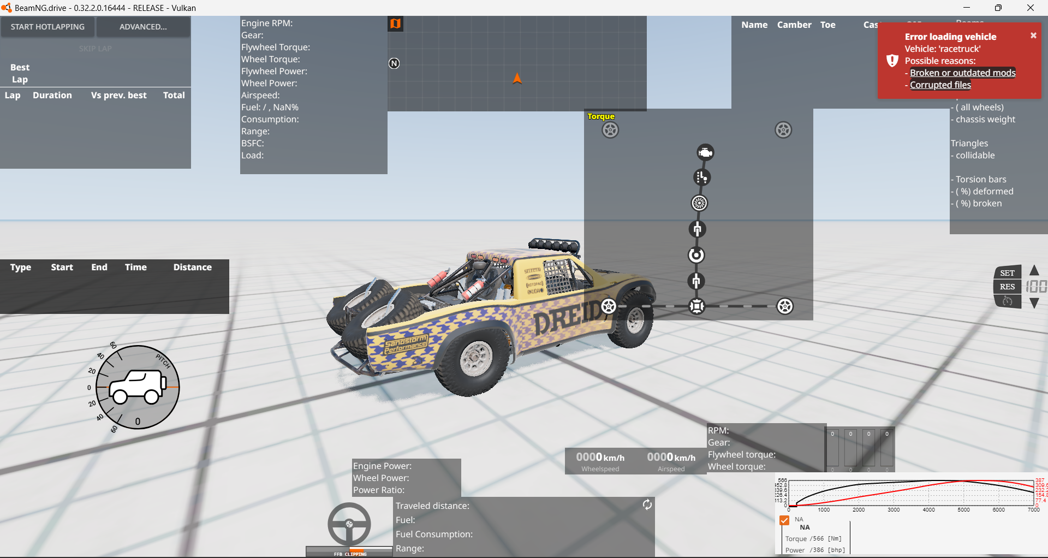
Task: Click the front-left wheel icon under Torque
Action: pos(610,130)
